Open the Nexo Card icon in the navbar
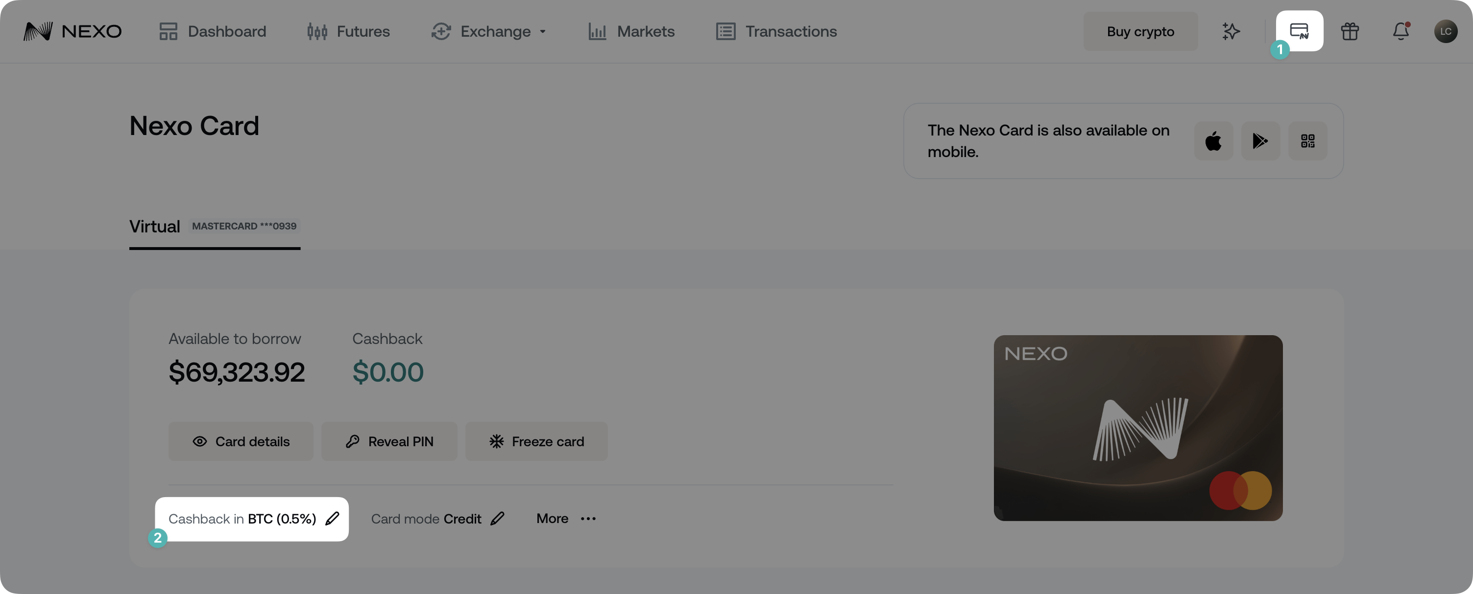Viewport: 1473px width, 594px height. pyautogui.click(x=1299, y=31)
